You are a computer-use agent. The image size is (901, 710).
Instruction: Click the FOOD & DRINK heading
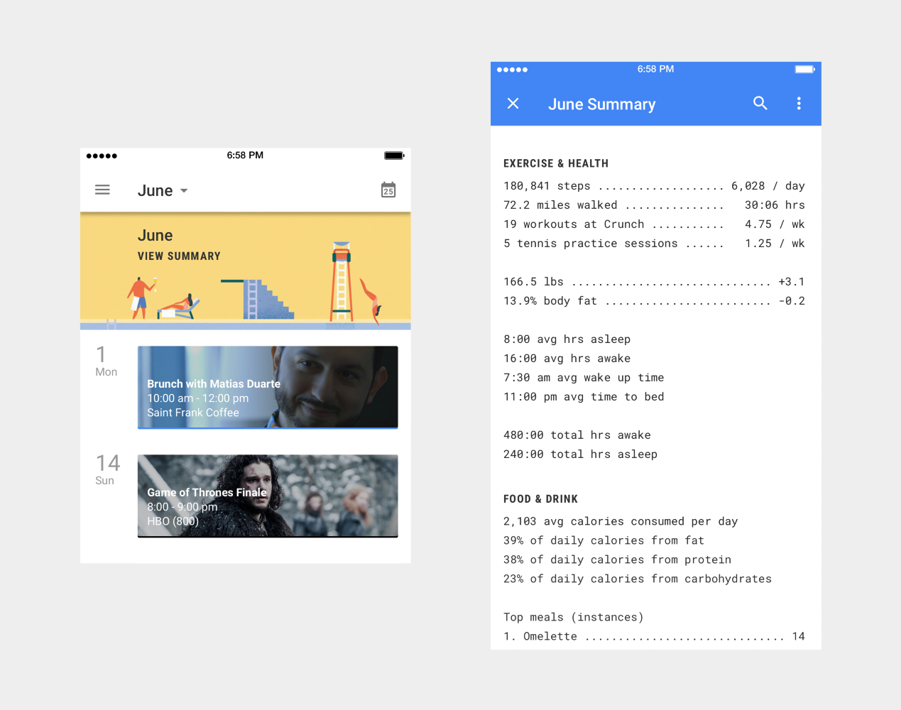[x=540, y=499]
